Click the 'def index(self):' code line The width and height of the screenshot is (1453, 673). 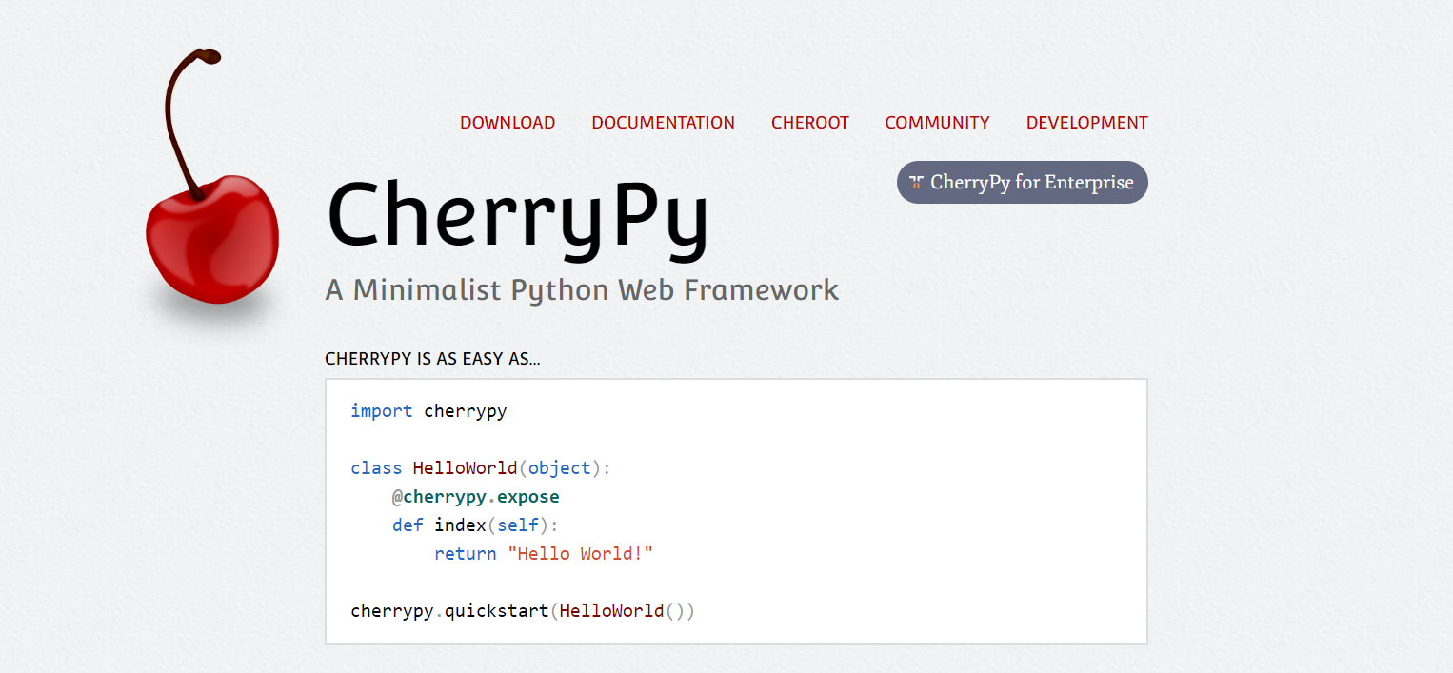point(476,525)
